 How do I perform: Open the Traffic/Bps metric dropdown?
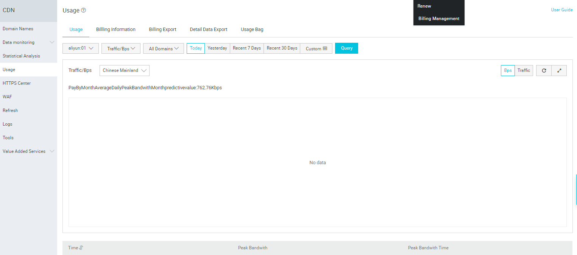tap(121, 48)
